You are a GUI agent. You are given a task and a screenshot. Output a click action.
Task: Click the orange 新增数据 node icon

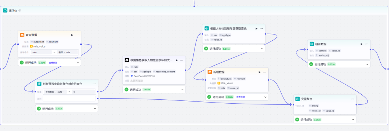point(210,72)
